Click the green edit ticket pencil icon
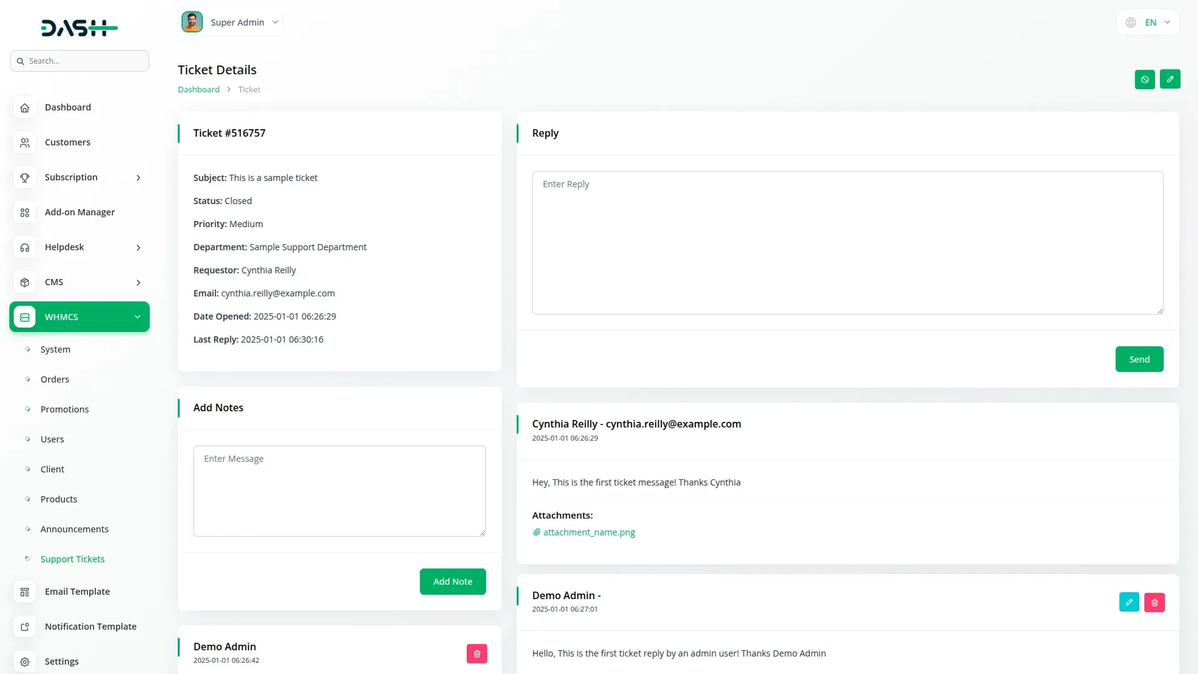This screenshot has height=674, width=1198. 1170,79
